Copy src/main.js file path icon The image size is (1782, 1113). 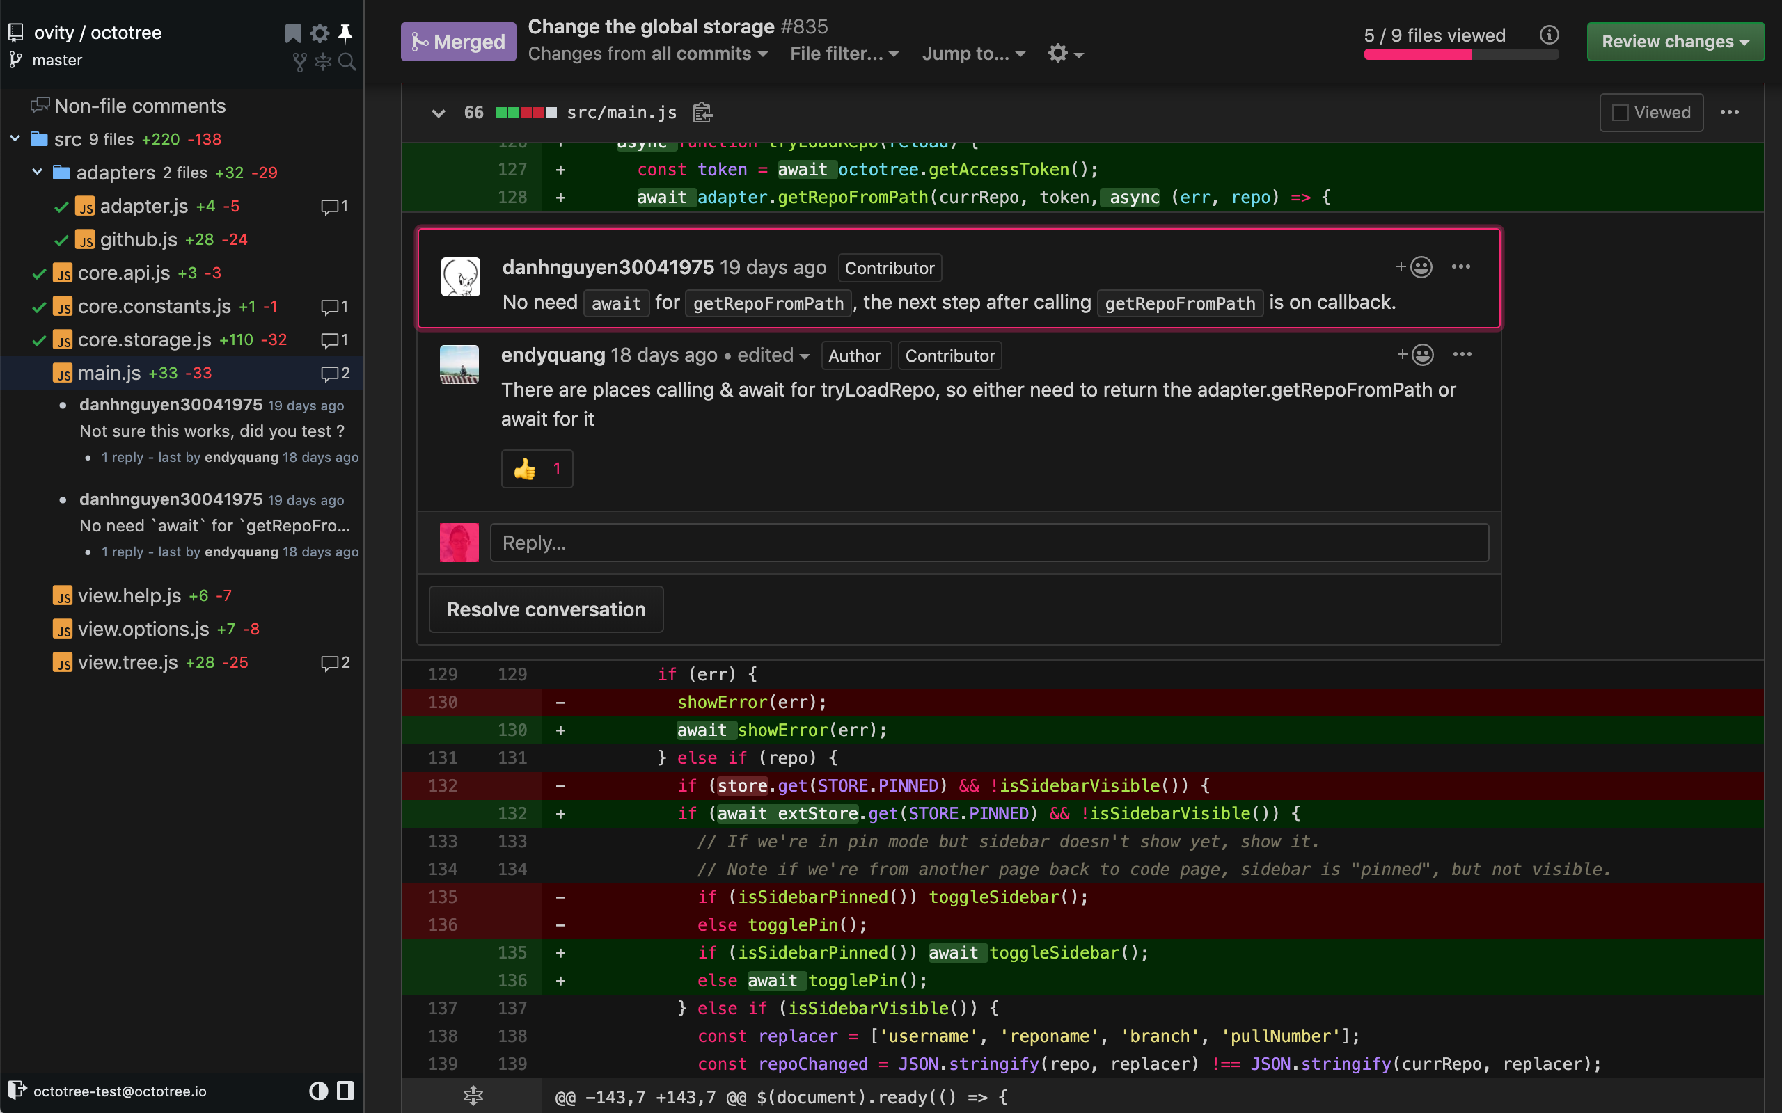(x=702, y=112)
